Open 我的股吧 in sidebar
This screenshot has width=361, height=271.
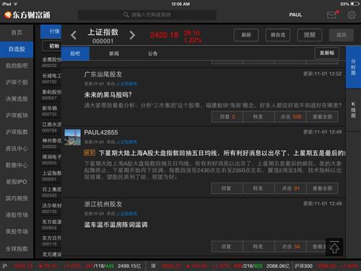click(x=17, y=66)
